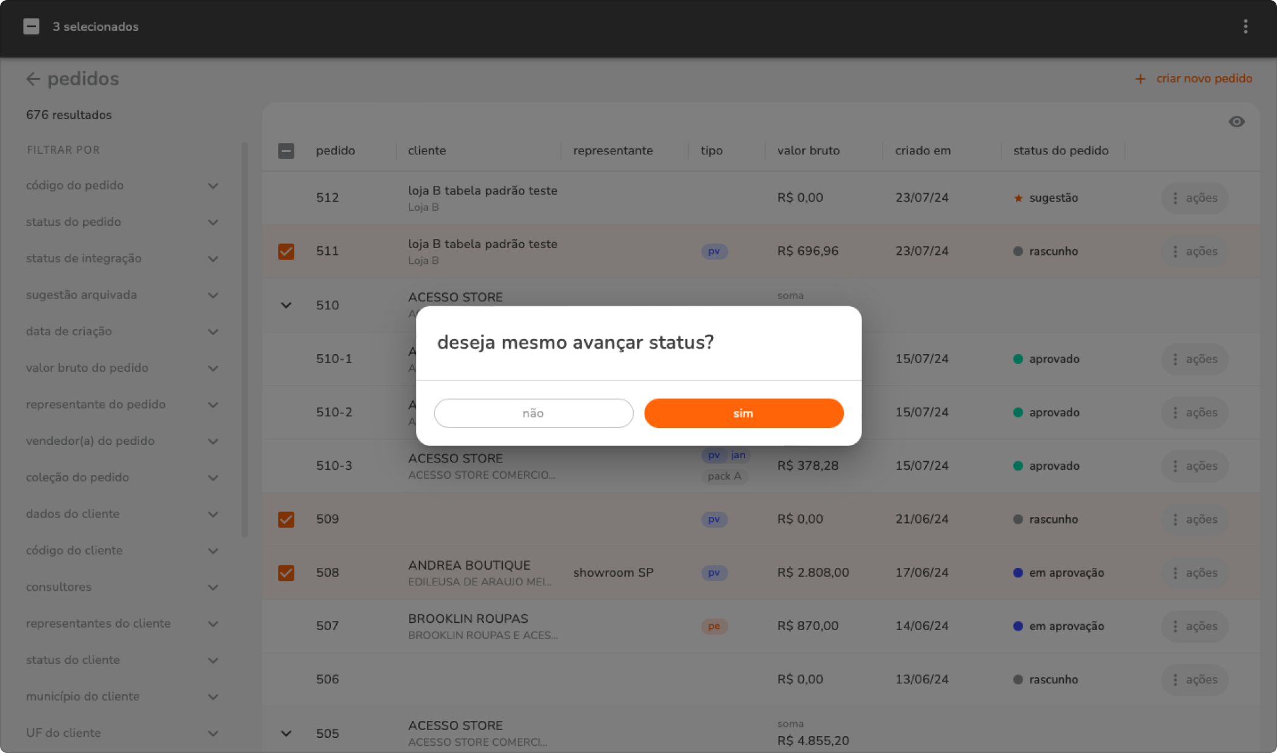This screenshot has height=753, width=1277.
Task: Cancel with the não button
Action: 533,413
